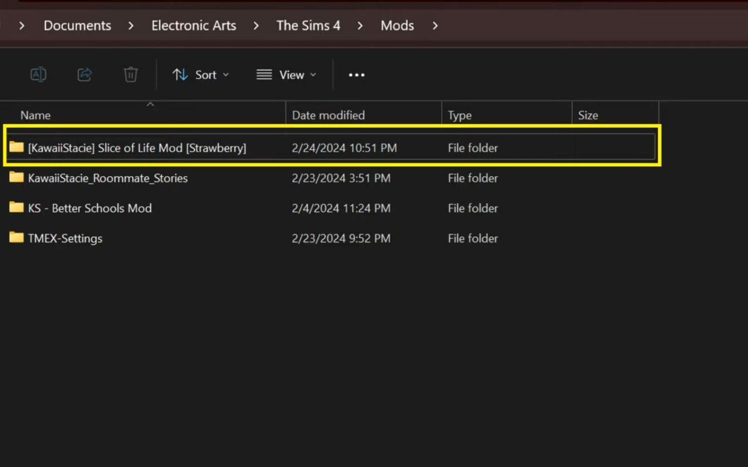The height and width of the screenshot is (467, 748).
Task: Click the Mods breadcrumb segment
Action: coord(397,26)
